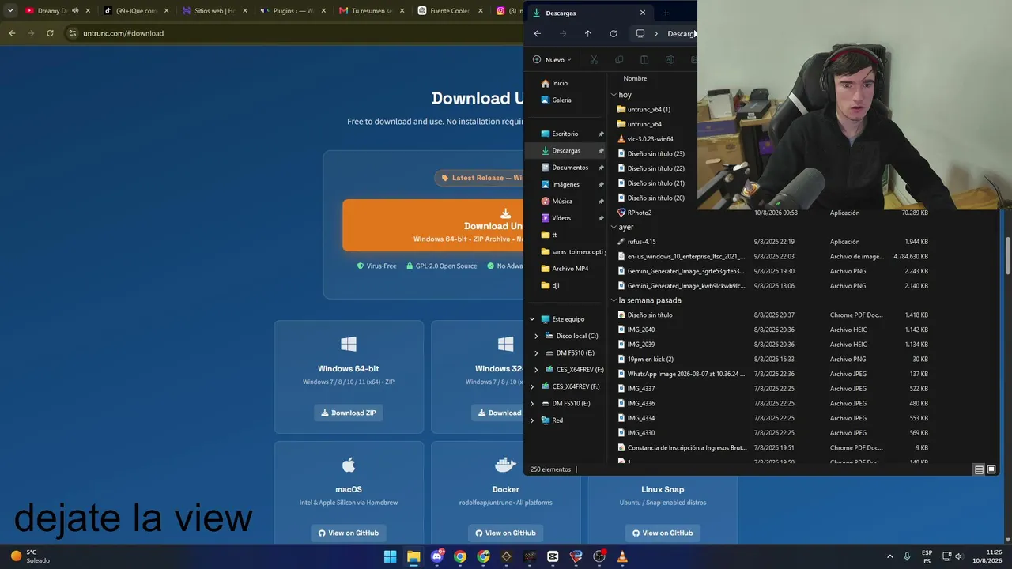The image size is (1012, 569).
Task: Click the Copy icon in Explorer toolbar
Action: 619,59
